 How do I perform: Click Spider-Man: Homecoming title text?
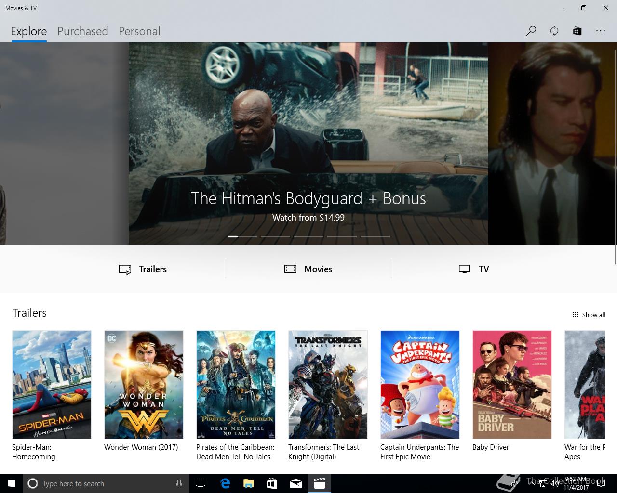pyautogui.click(x=34, y=452)
